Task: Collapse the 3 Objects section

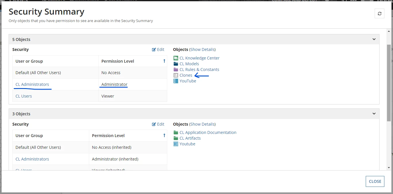Action: click(x=374, y=114)
